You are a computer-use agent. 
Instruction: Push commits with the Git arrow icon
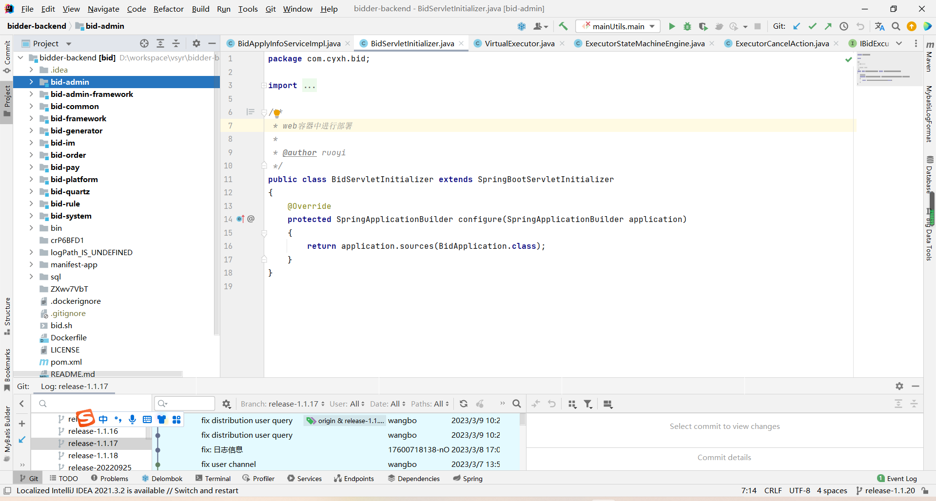(828, 26)
